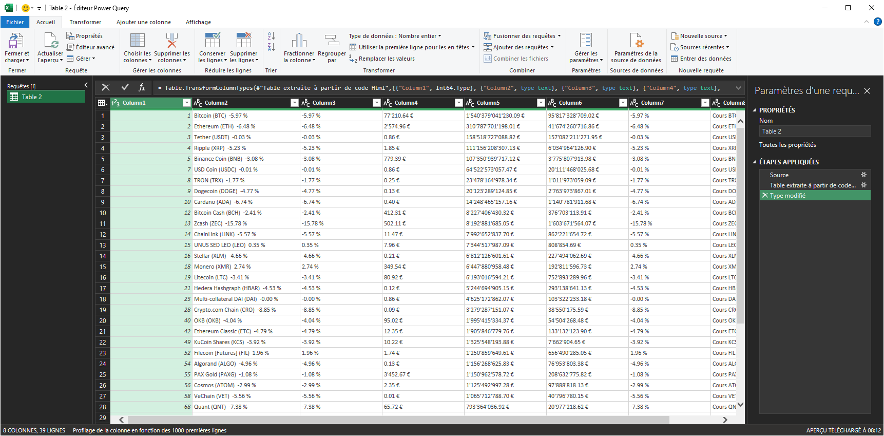
Task: Click the Supprimer les lignes icon
Action: tap(243, 41)
